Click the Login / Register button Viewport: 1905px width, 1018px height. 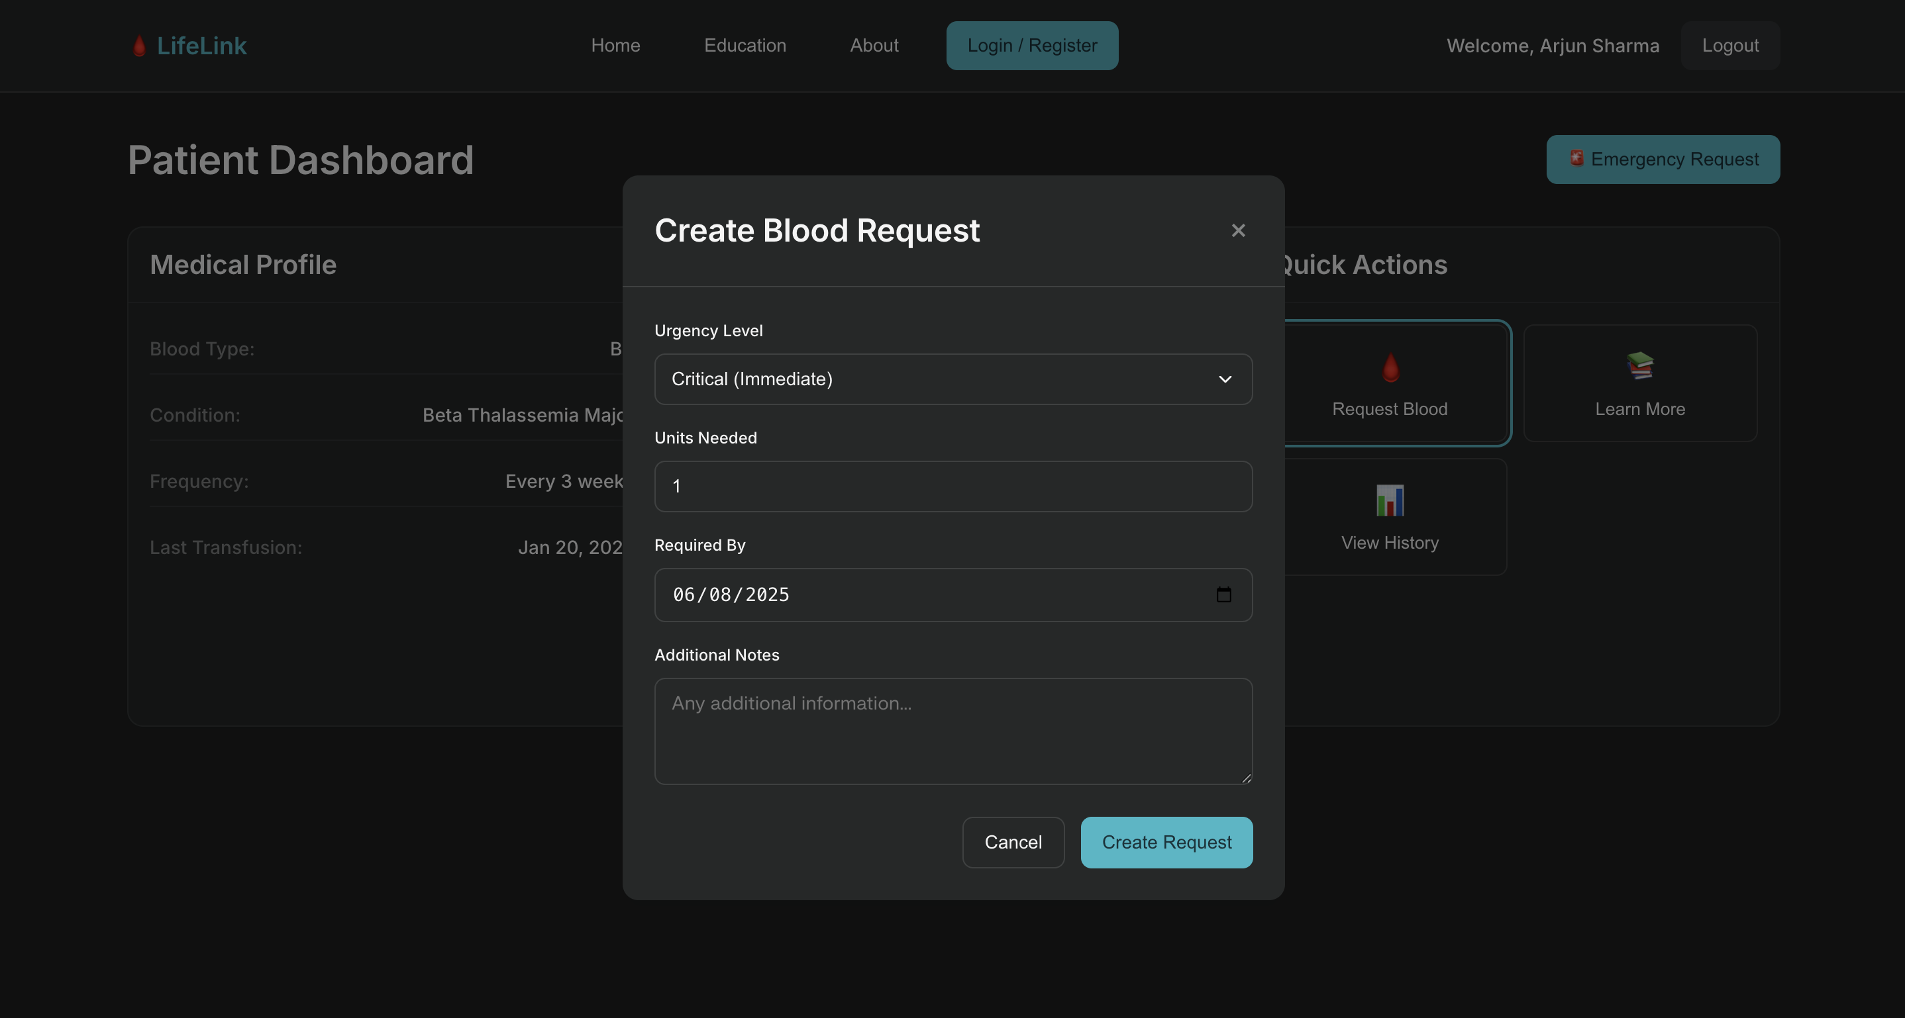[x=1031, y=46]
